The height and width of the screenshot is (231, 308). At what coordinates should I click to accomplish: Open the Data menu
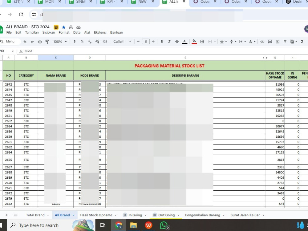click(77, 32)
